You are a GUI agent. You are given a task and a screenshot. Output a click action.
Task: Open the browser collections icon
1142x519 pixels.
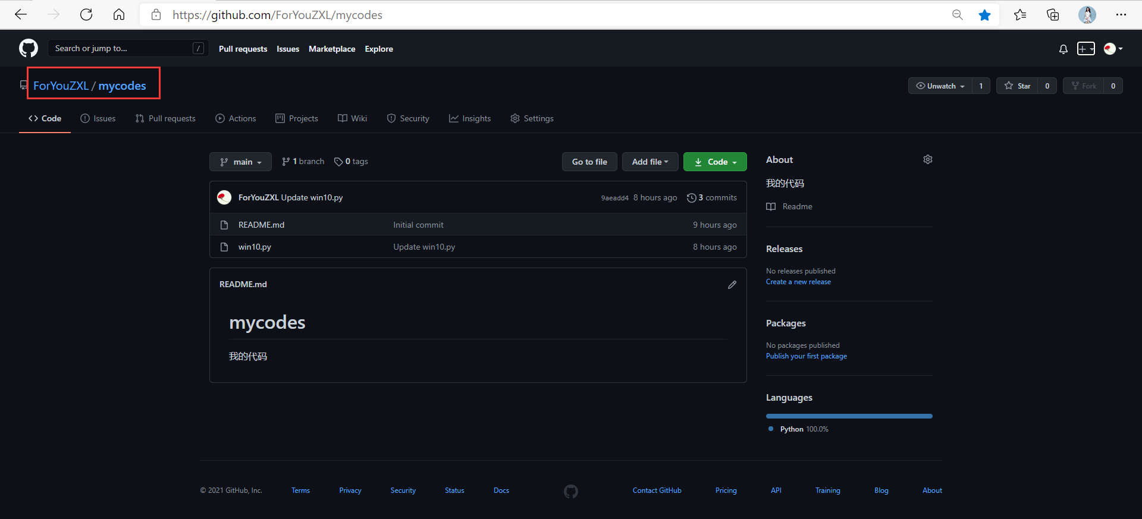click(x=1053, y=15)
